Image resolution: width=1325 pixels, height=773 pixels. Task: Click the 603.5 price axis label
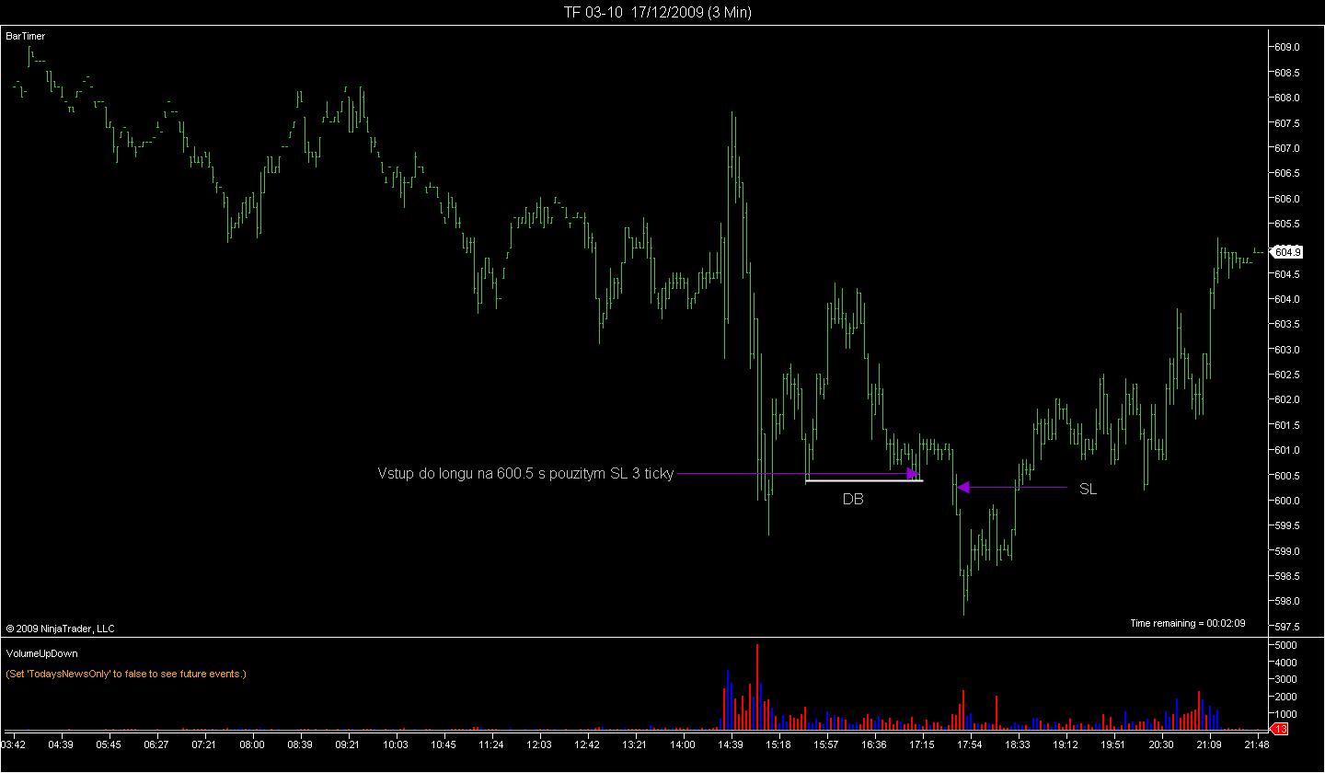tap(1286, 324)
